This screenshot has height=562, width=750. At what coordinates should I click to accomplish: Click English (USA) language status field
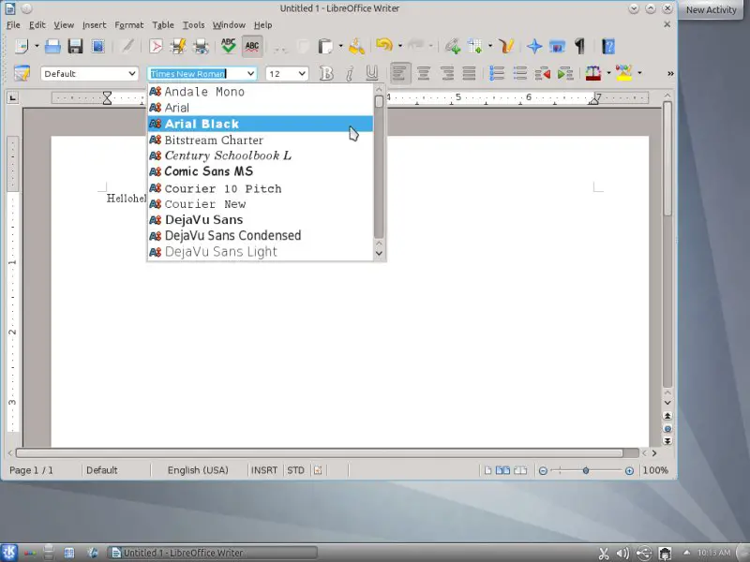[198, 470]
